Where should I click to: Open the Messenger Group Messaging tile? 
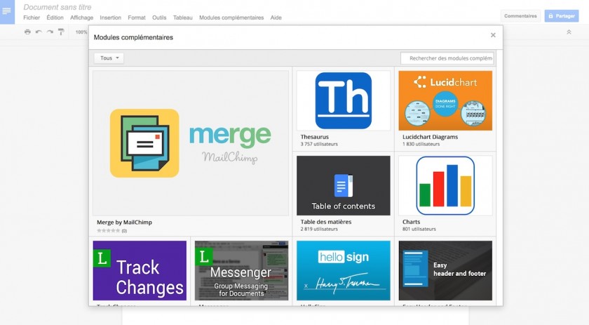pos(241,270)
